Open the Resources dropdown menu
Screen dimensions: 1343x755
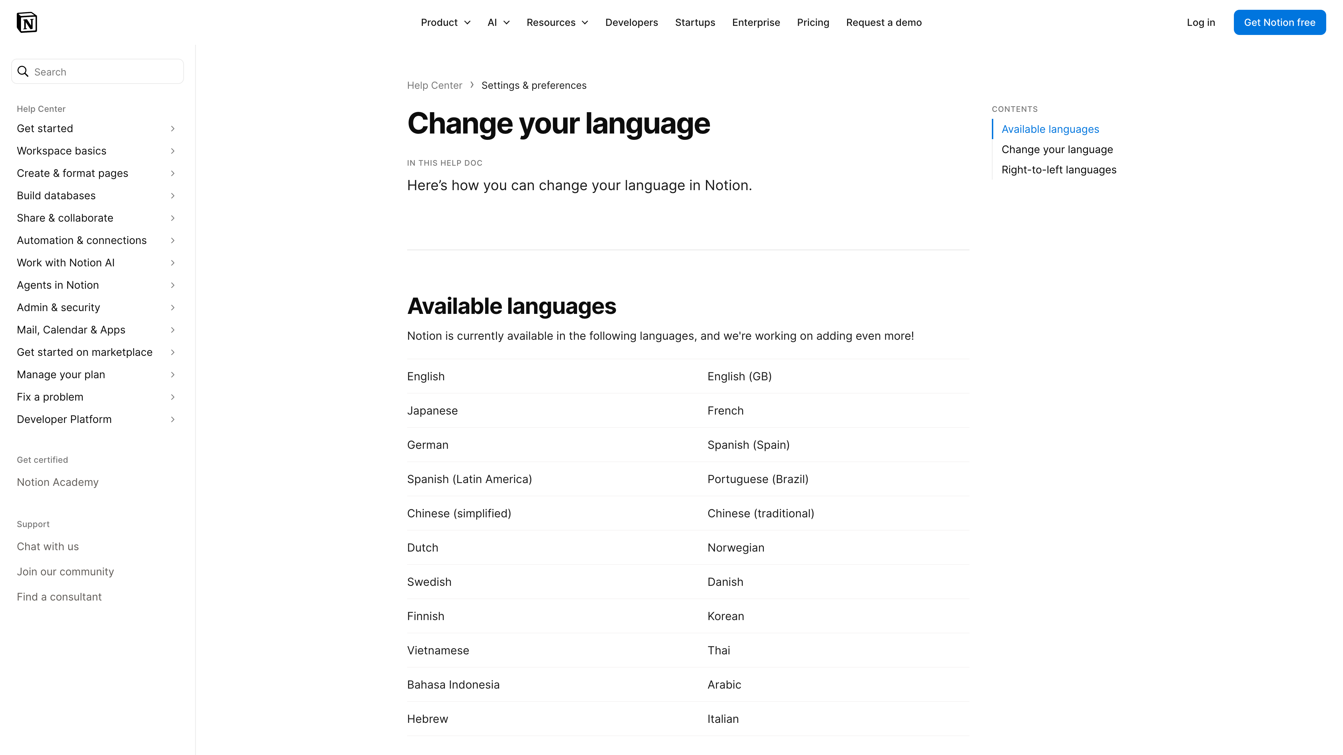pos(557,22)
